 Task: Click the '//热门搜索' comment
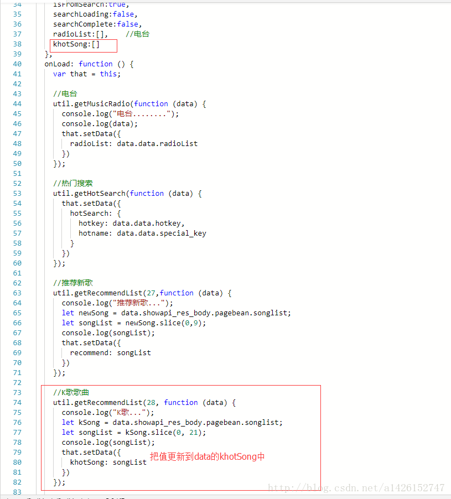coord(73,184)
